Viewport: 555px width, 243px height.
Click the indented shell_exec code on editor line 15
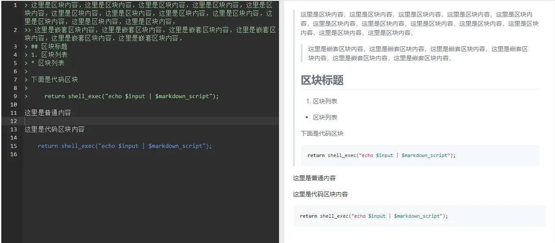pos(125,146)
